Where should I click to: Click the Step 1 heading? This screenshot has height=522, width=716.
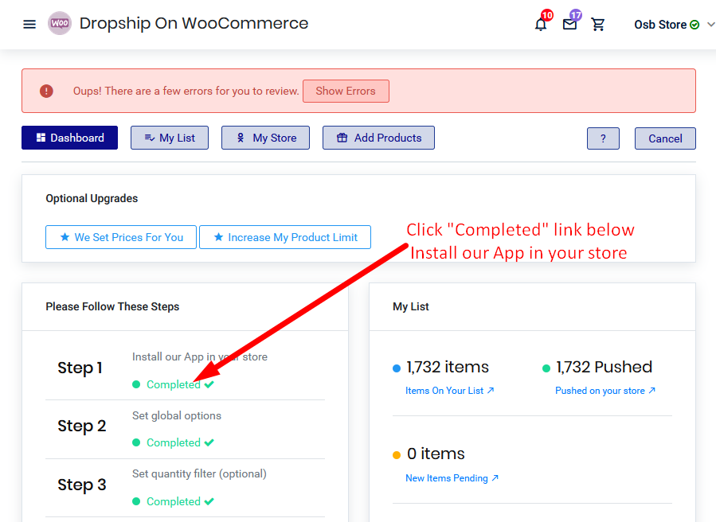tap(80, 368)
